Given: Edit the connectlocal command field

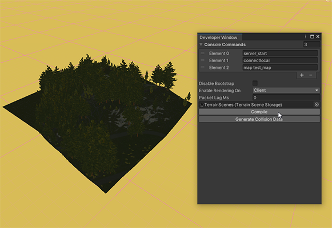Looking at the screenshot, I should pyautogui.click(x=280, y=60).
